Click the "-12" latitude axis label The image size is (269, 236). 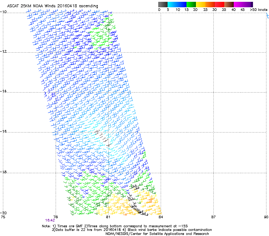(x=3, y=52)
